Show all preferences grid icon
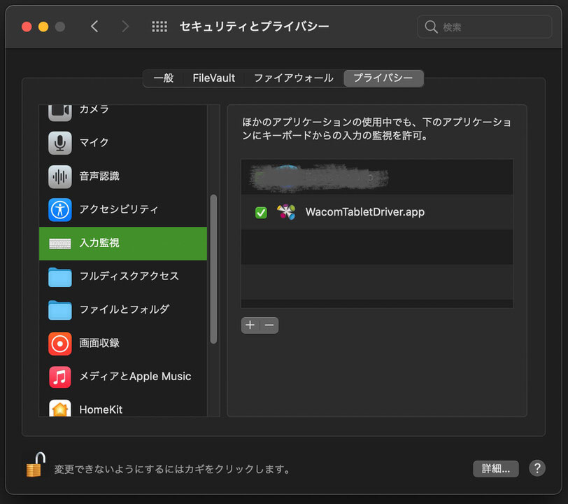 pyautogui.click(x=159, y=27)
